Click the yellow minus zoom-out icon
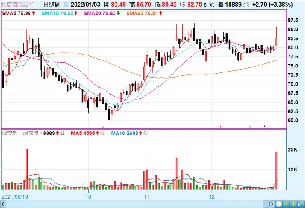Viewport: 305px width, 208px height. [x=286, y=204]
